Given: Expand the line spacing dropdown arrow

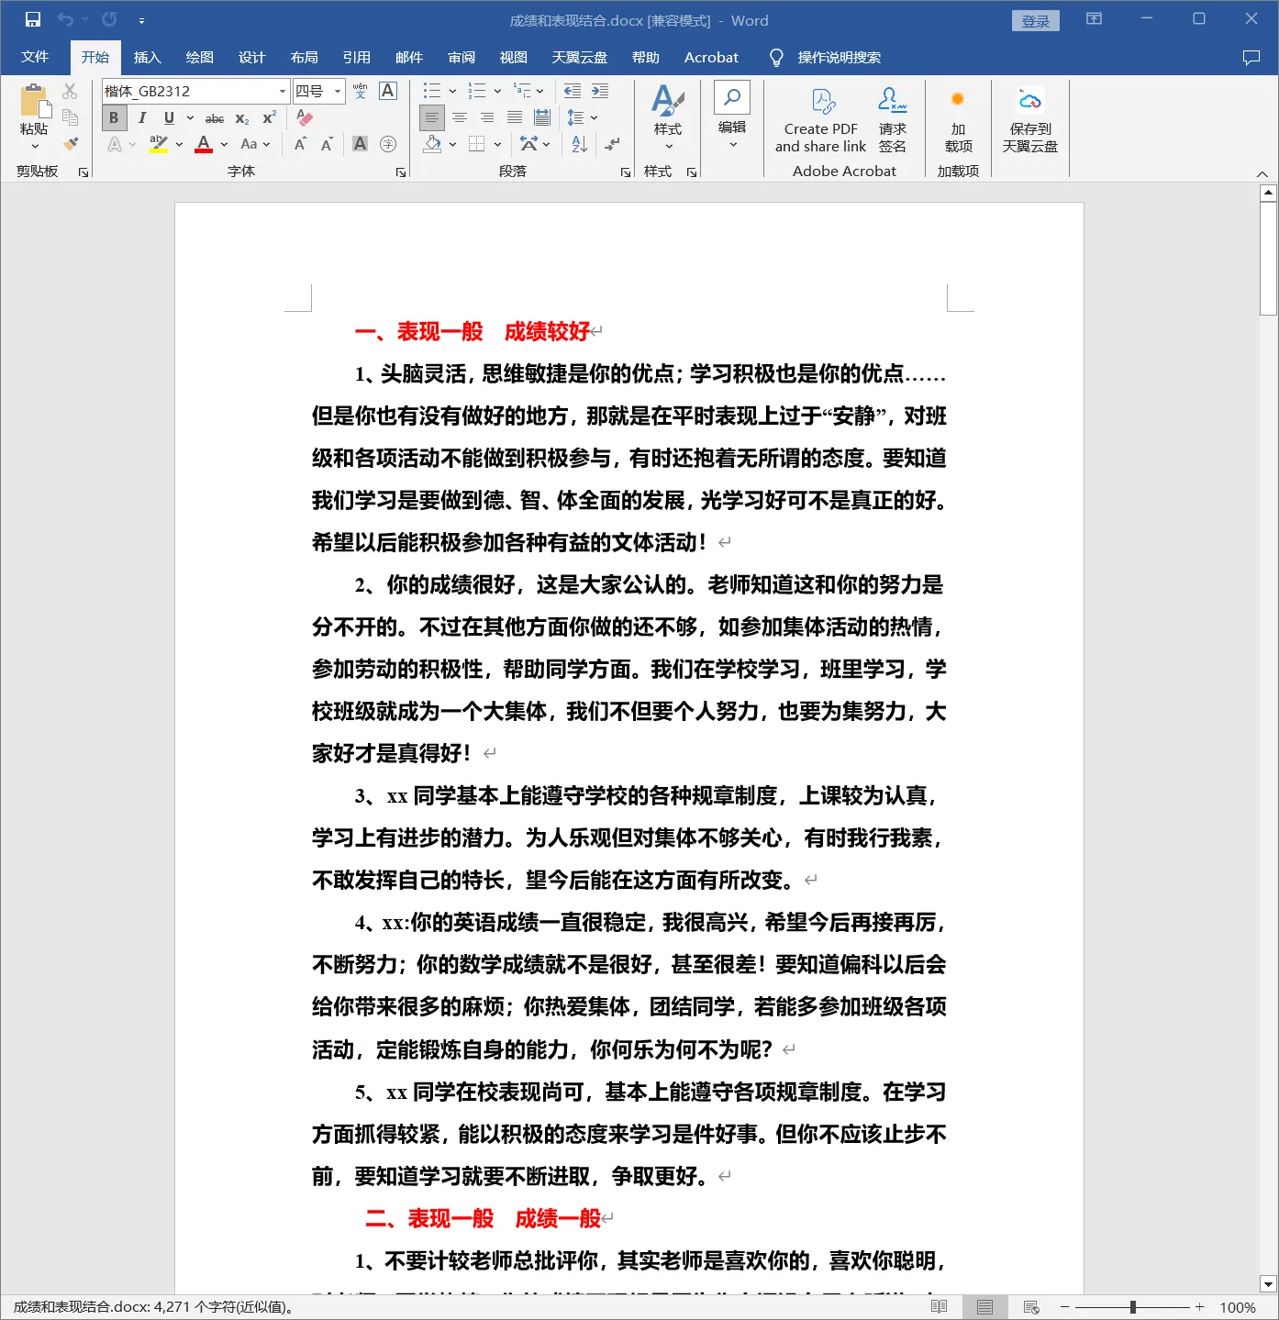Looking at the screenshot, I should (x=594, y=117).
